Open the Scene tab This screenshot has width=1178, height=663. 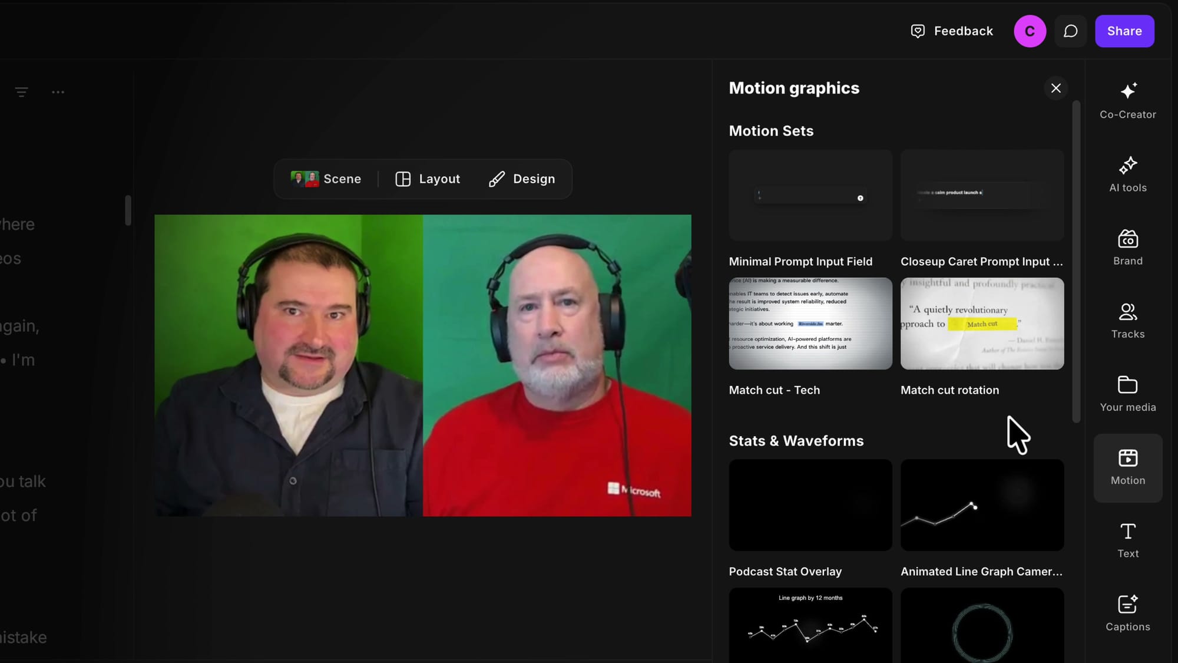(x=326, y=179)
